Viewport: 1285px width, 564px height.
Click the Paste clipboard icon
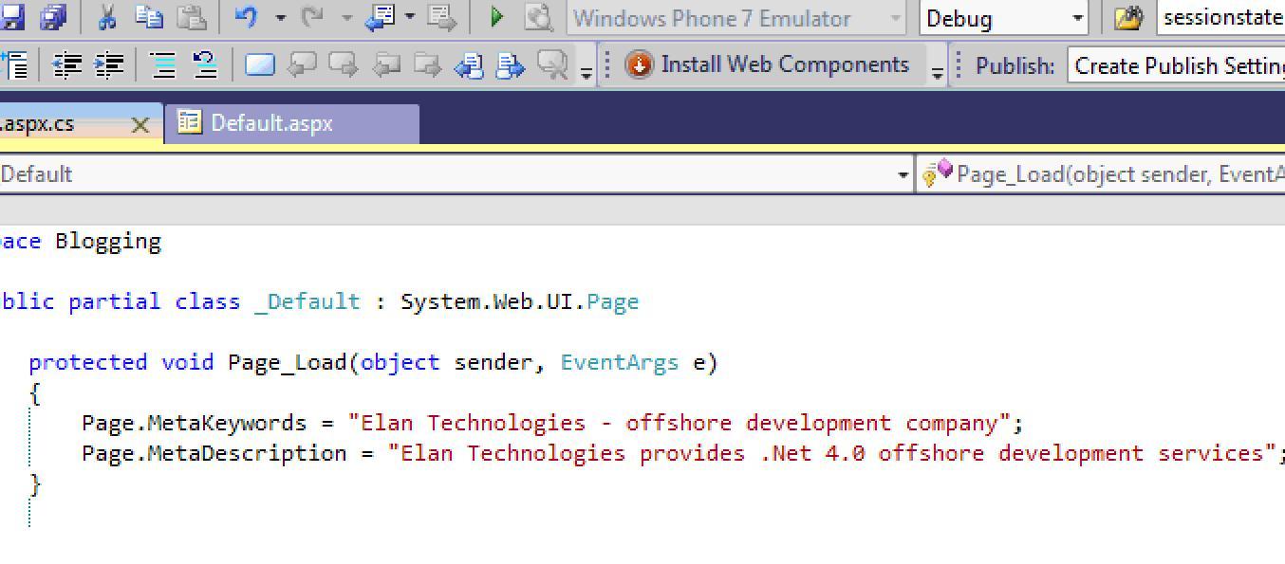191,17
